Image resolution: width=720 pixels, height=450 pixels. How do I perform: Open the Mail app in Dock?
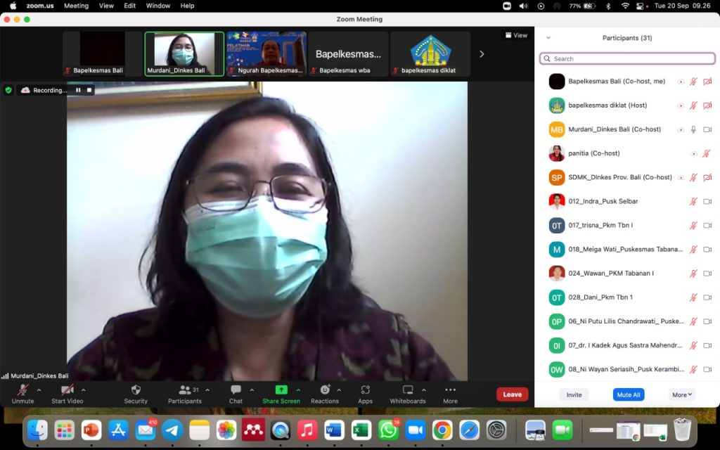(146, 430)
